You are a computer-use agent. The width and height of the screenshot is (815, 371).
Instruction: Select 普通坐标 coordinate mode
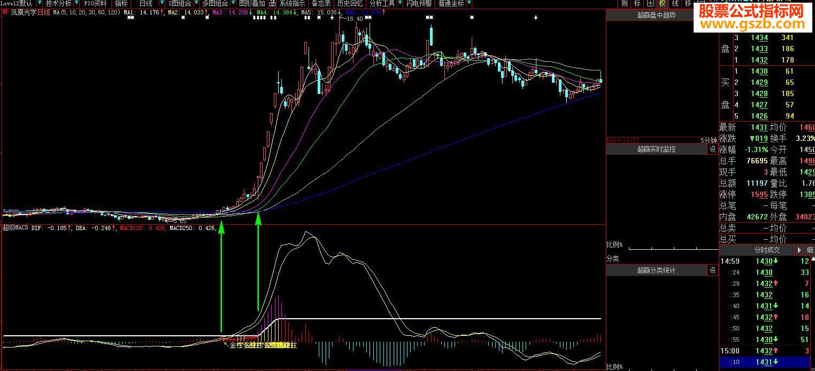tap(451, 3)
